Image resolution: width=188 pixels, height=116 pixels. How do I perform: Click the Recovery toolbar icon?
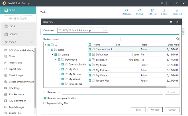coord(126,11)
